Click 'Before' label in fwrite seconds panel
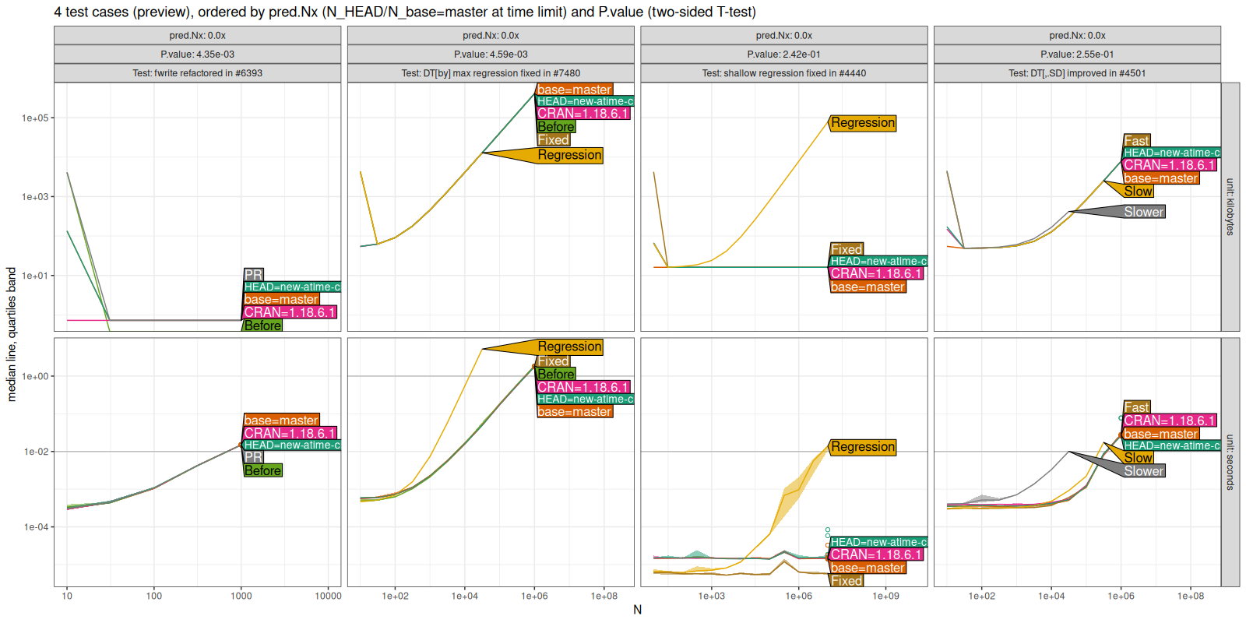 pyautogui.click(x=262, y=470)
